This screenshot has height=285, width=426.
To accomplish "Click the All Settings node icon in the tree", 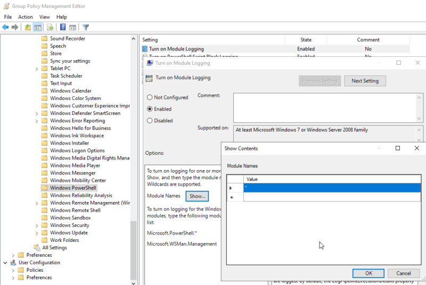I will point(37,248).
